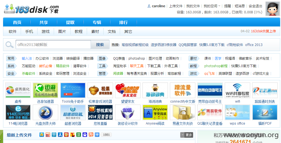Open the photoshop教程 link
The image size is (281, 143).
[216, 66]
